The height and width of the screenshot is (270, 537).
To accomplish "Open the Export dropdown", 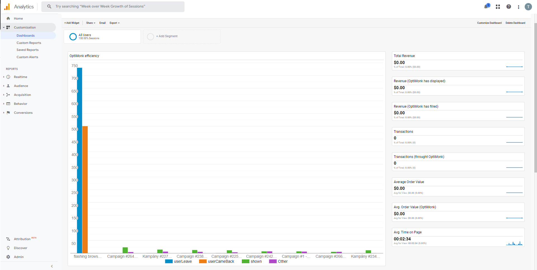I will click(115, 23).
